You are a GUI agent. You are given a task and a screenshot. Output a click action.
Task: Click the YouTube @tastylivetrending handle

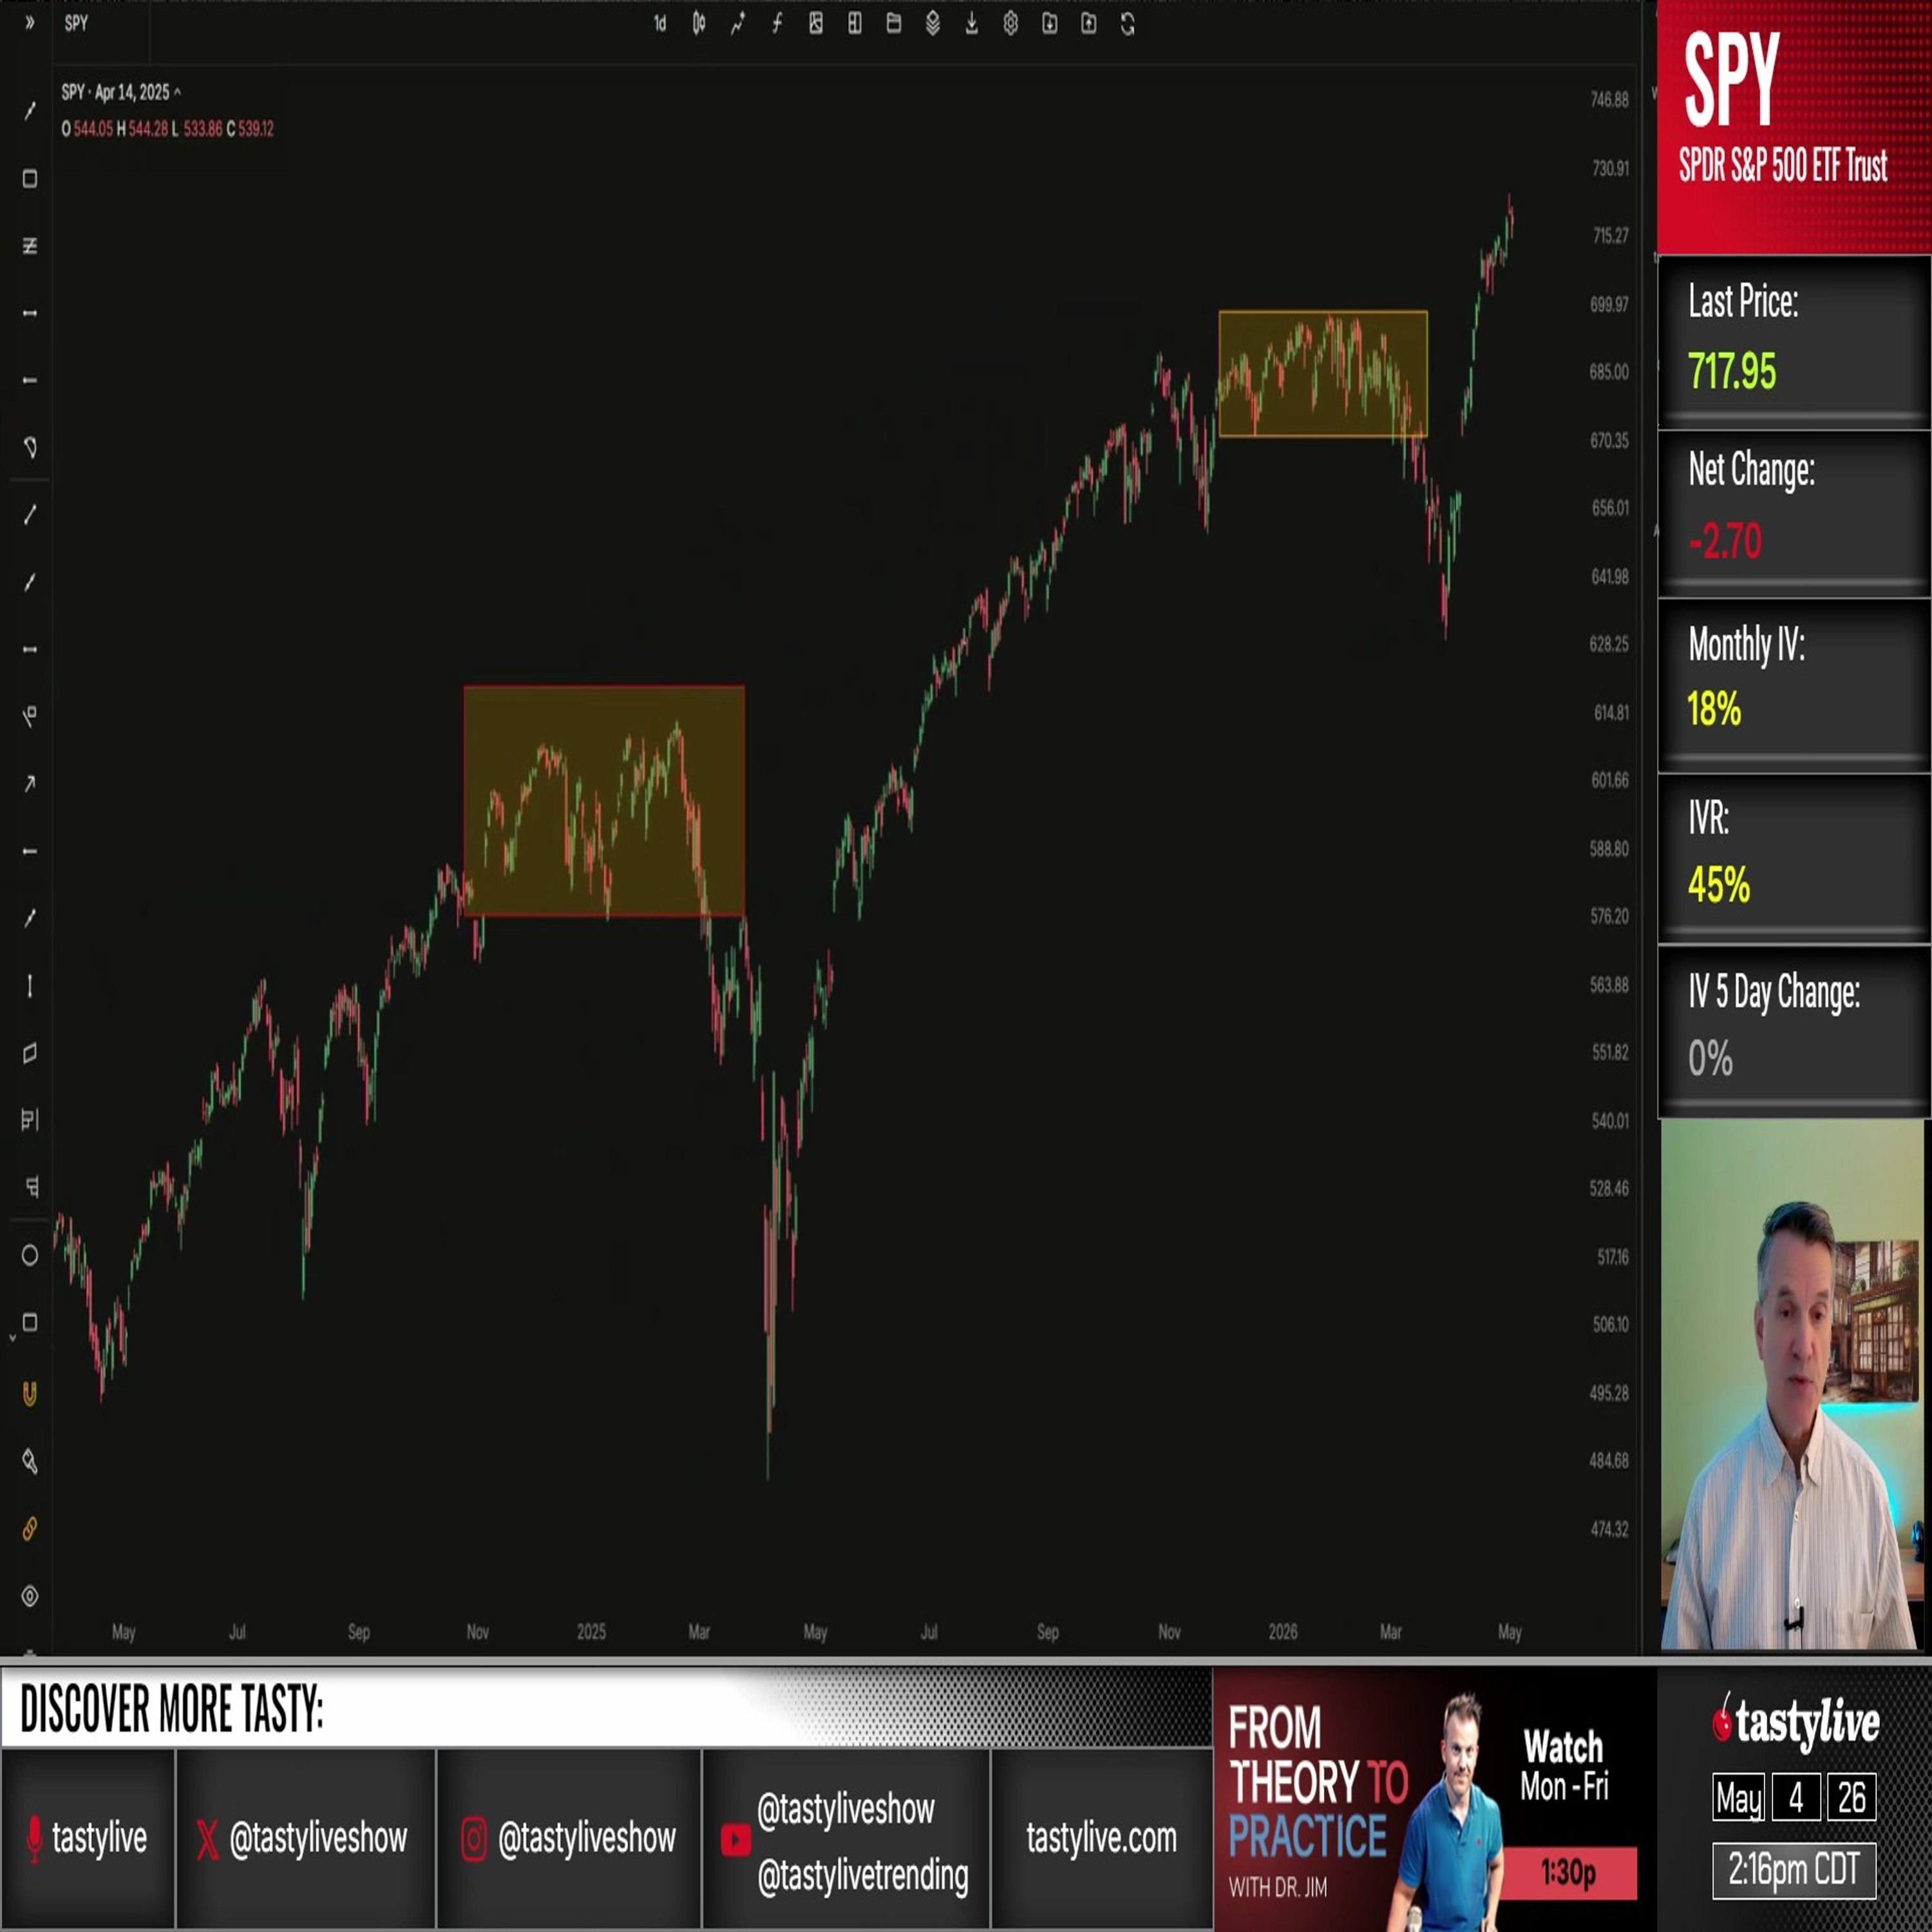click(x=863, y=1875)
